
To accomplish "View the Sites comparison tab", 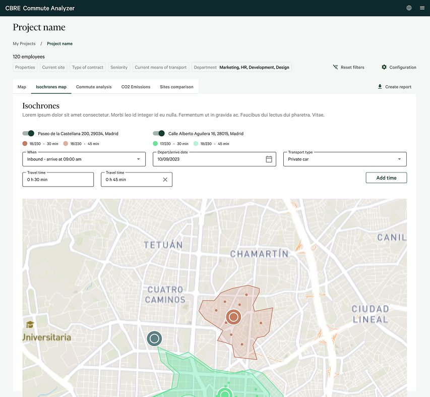I will click(176, 87).
